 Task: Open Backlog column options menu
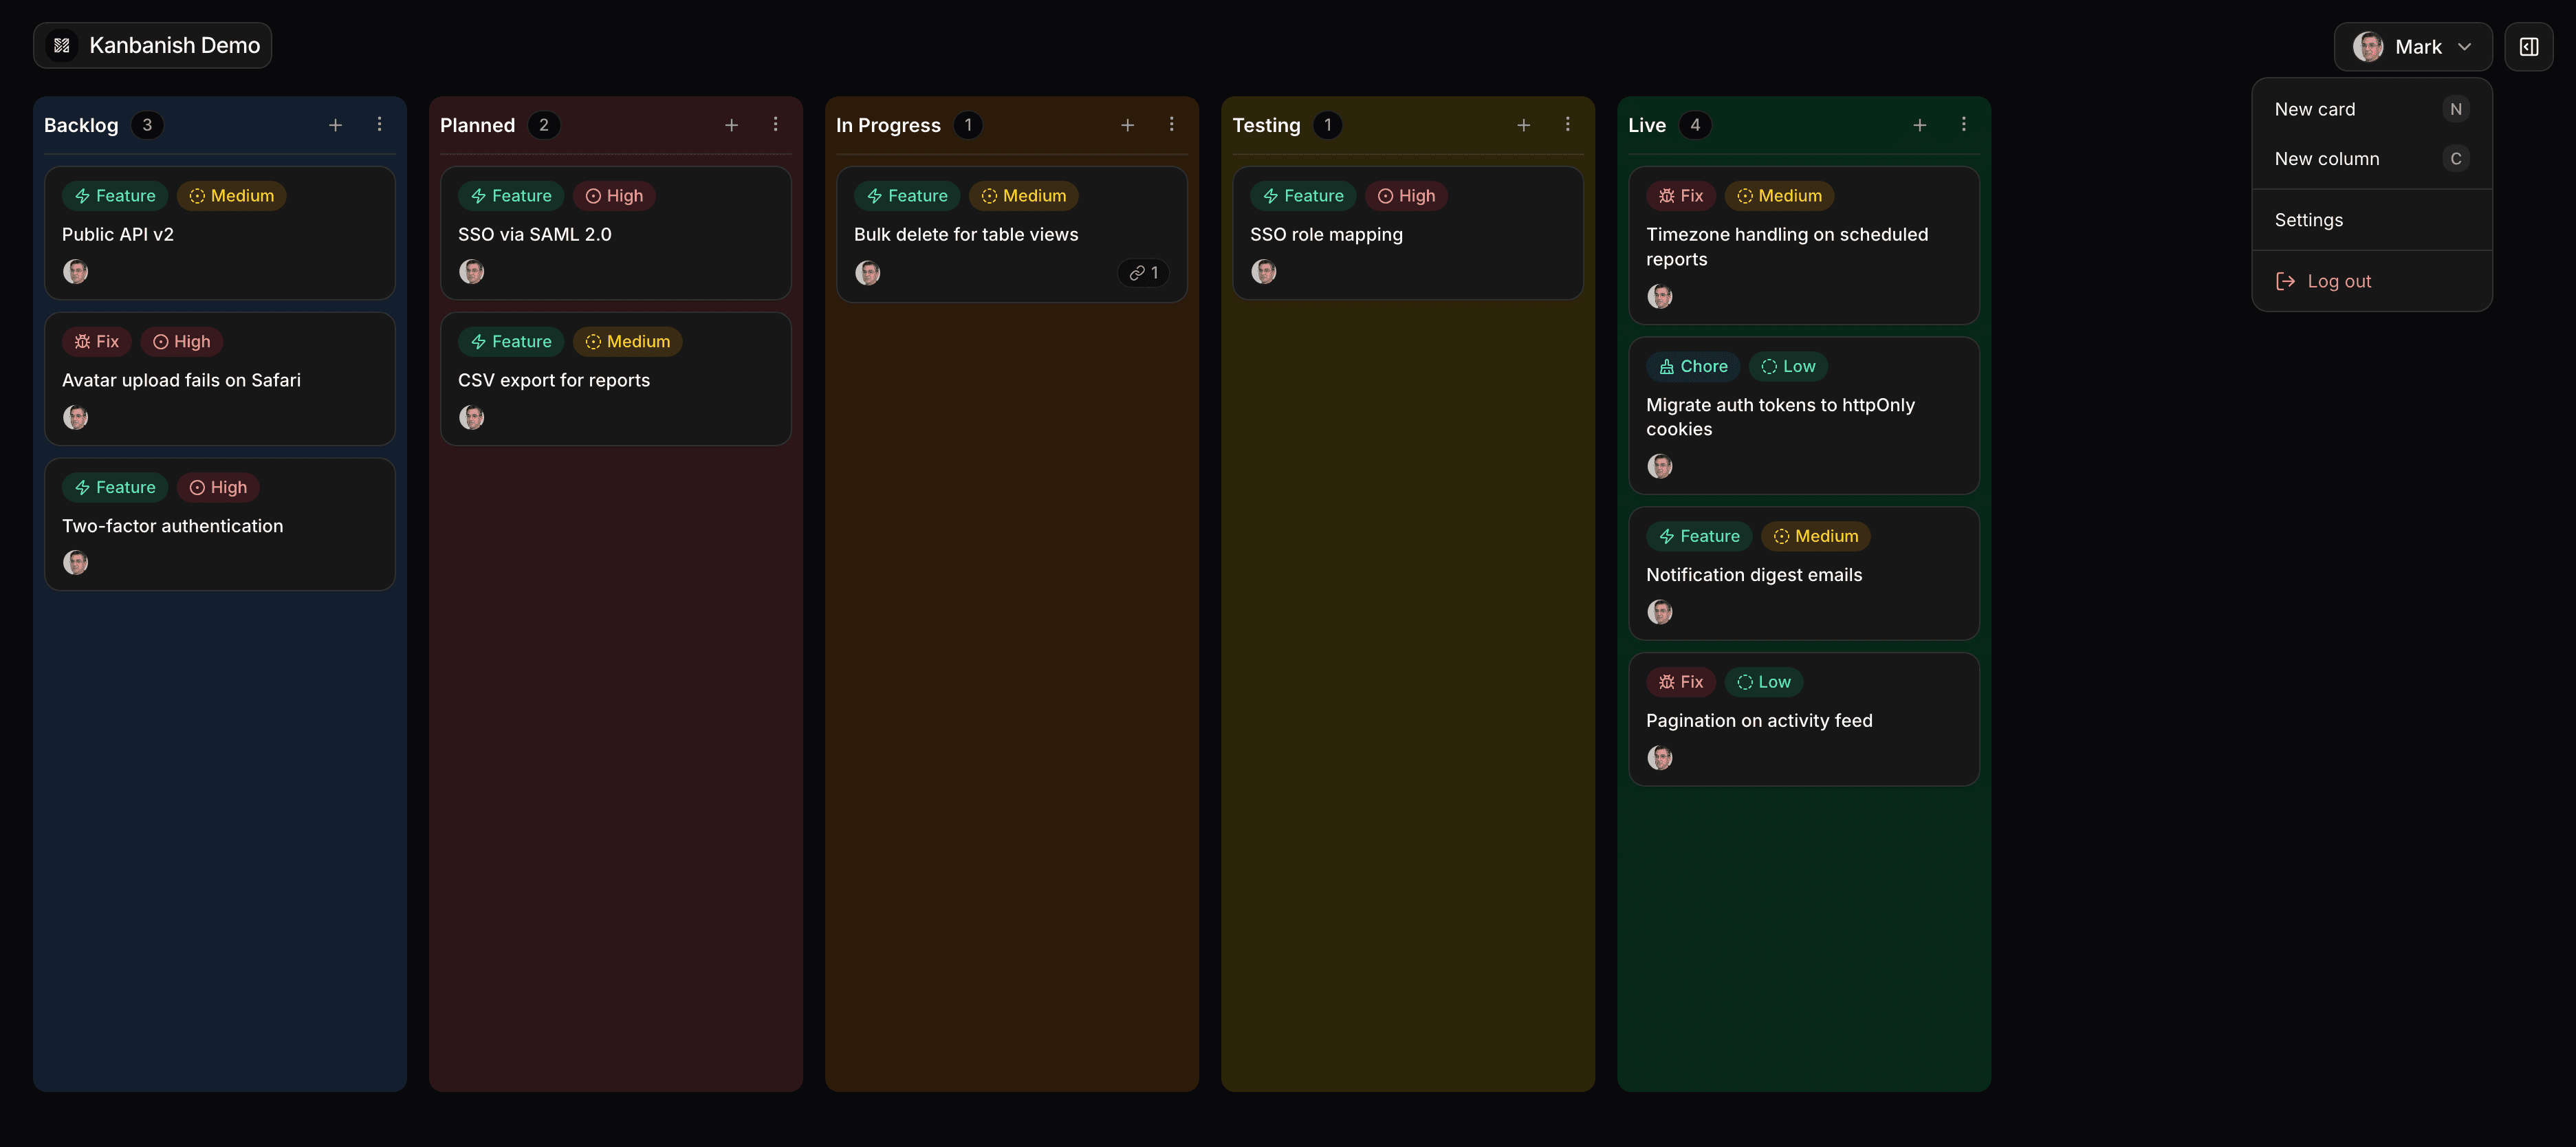coord(379,125)
